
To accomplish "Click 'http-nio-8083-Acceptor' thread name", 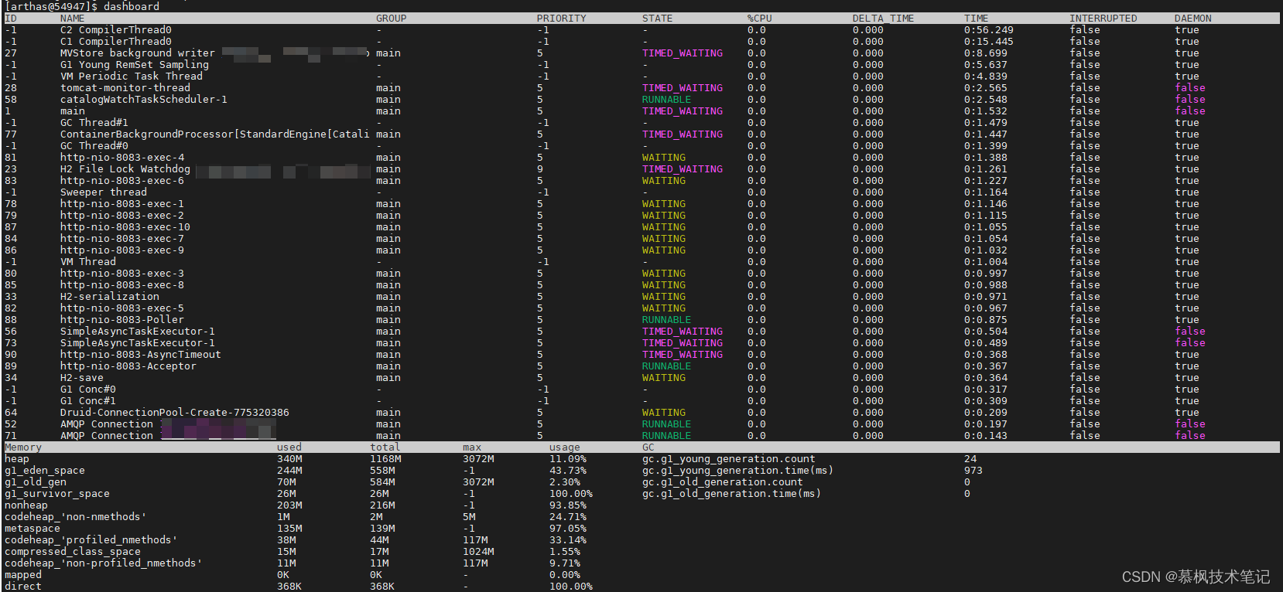I will click(128, 366).
